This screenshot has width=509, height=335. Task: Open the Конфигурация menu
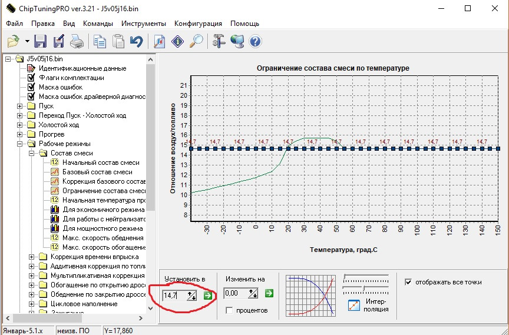(198, 24)
